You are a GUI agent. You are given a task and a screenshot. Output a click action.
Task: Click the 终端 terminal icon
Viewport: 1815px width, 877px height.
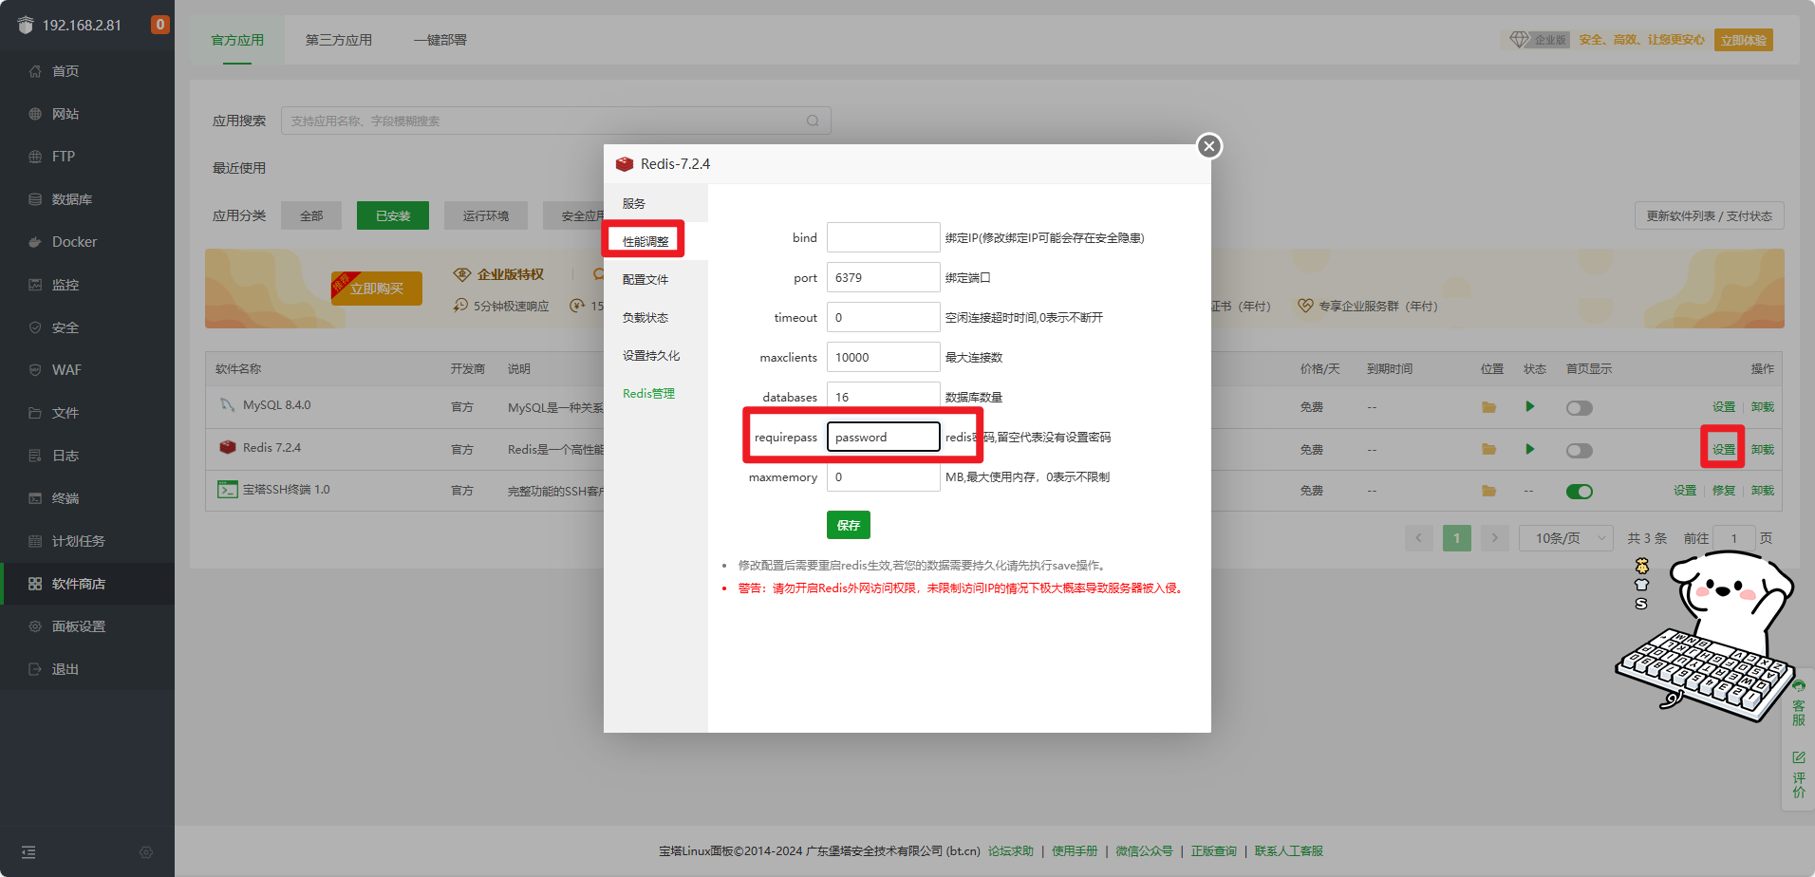coord(35,498)
